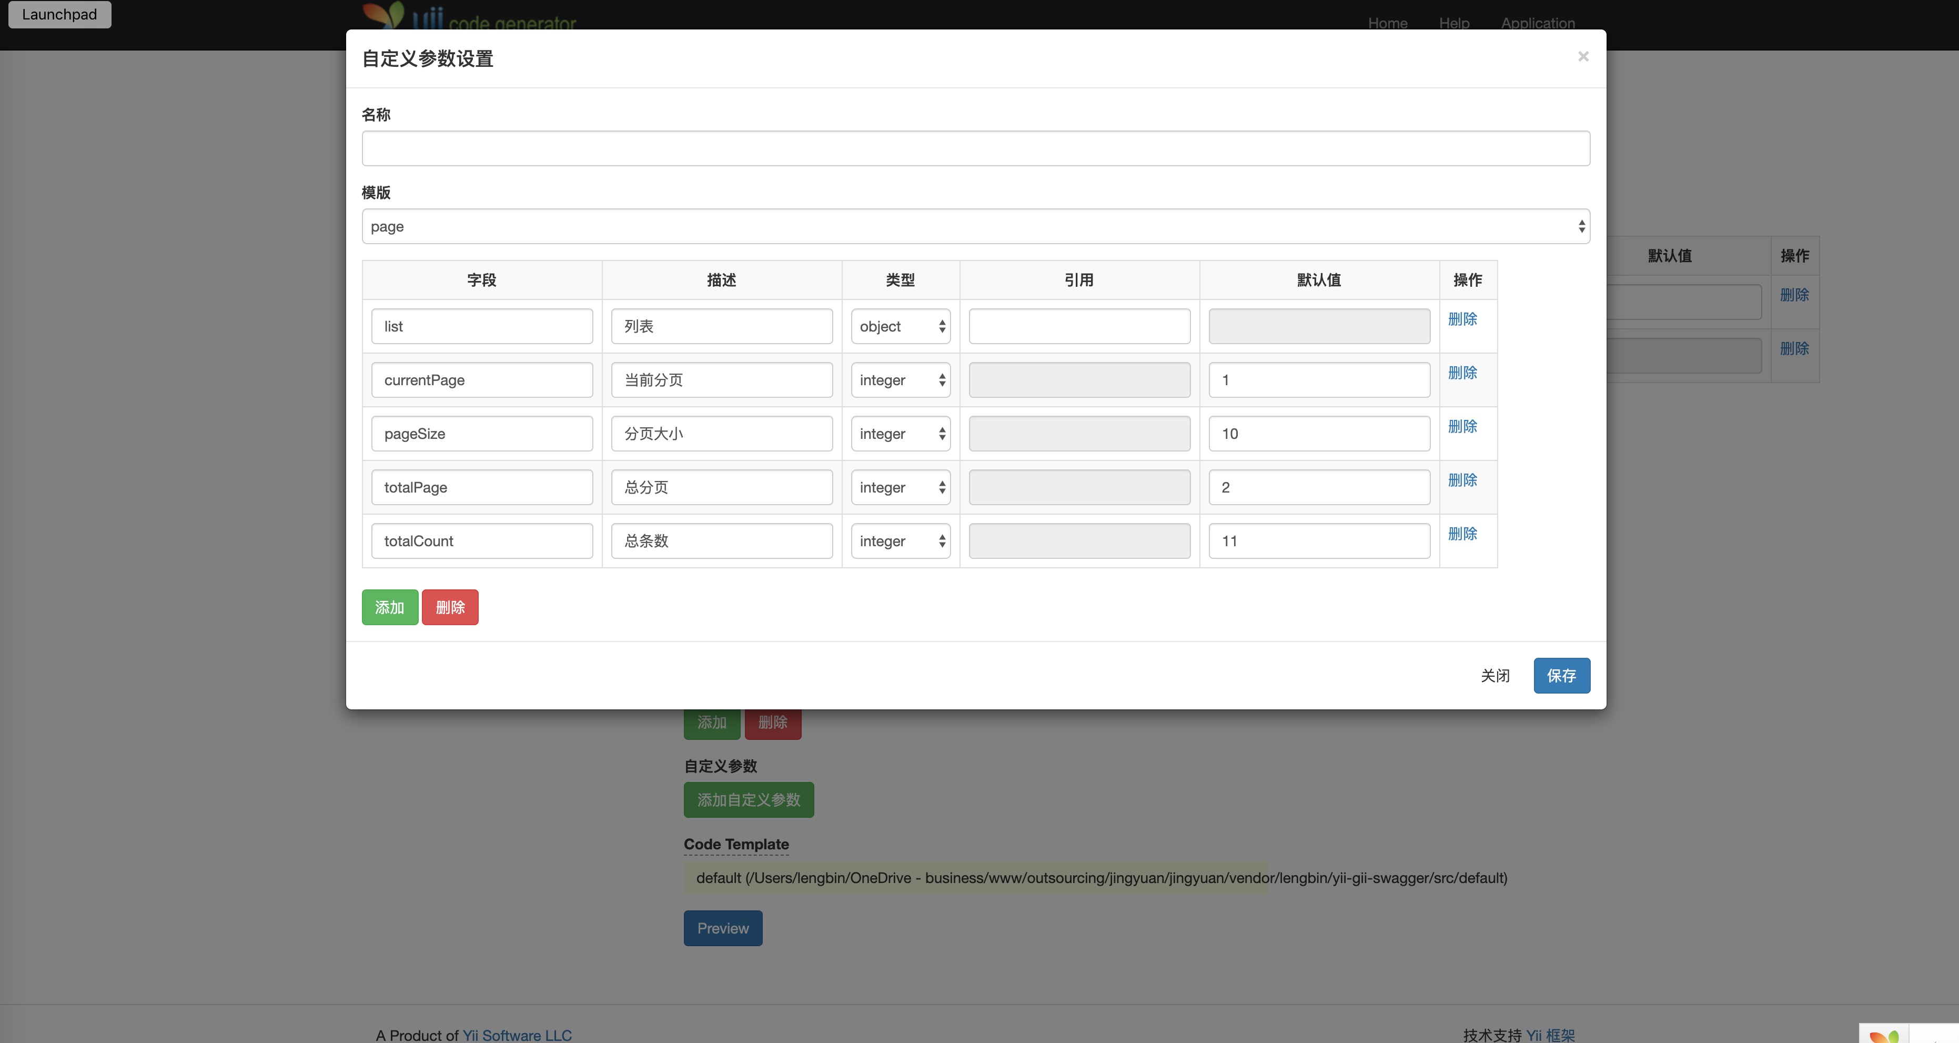Close the modal with the X icon

pyautogui.click(x=1582, y=56)
